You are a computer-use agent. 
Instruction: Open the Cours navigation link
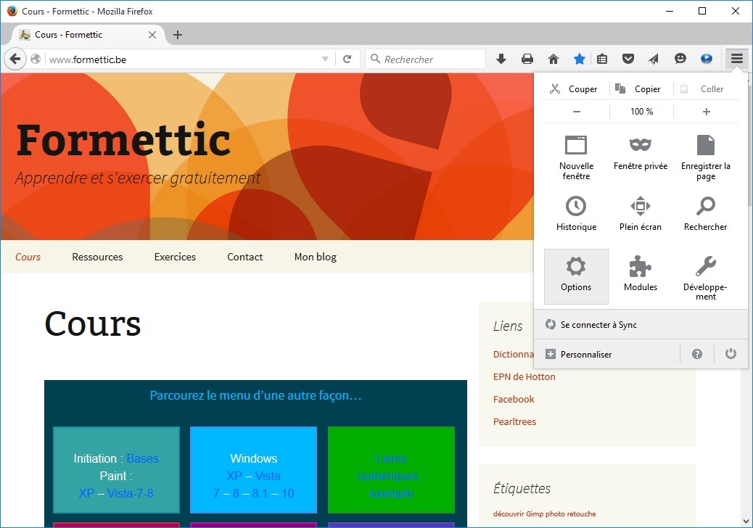28,257
